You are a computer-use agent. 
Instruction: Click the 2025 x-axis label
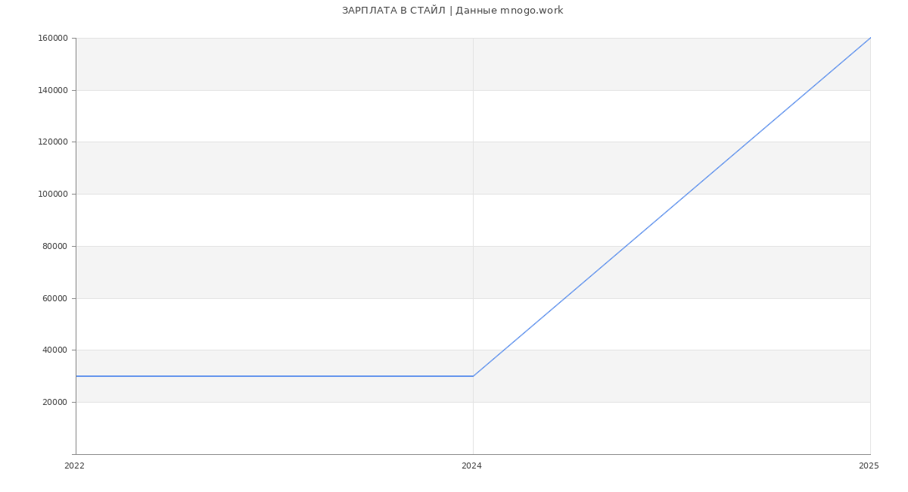coord(869,466)
